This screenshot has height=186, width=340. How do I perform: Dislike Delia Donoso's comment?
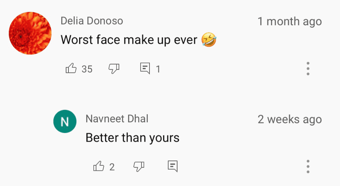[114, 69]
